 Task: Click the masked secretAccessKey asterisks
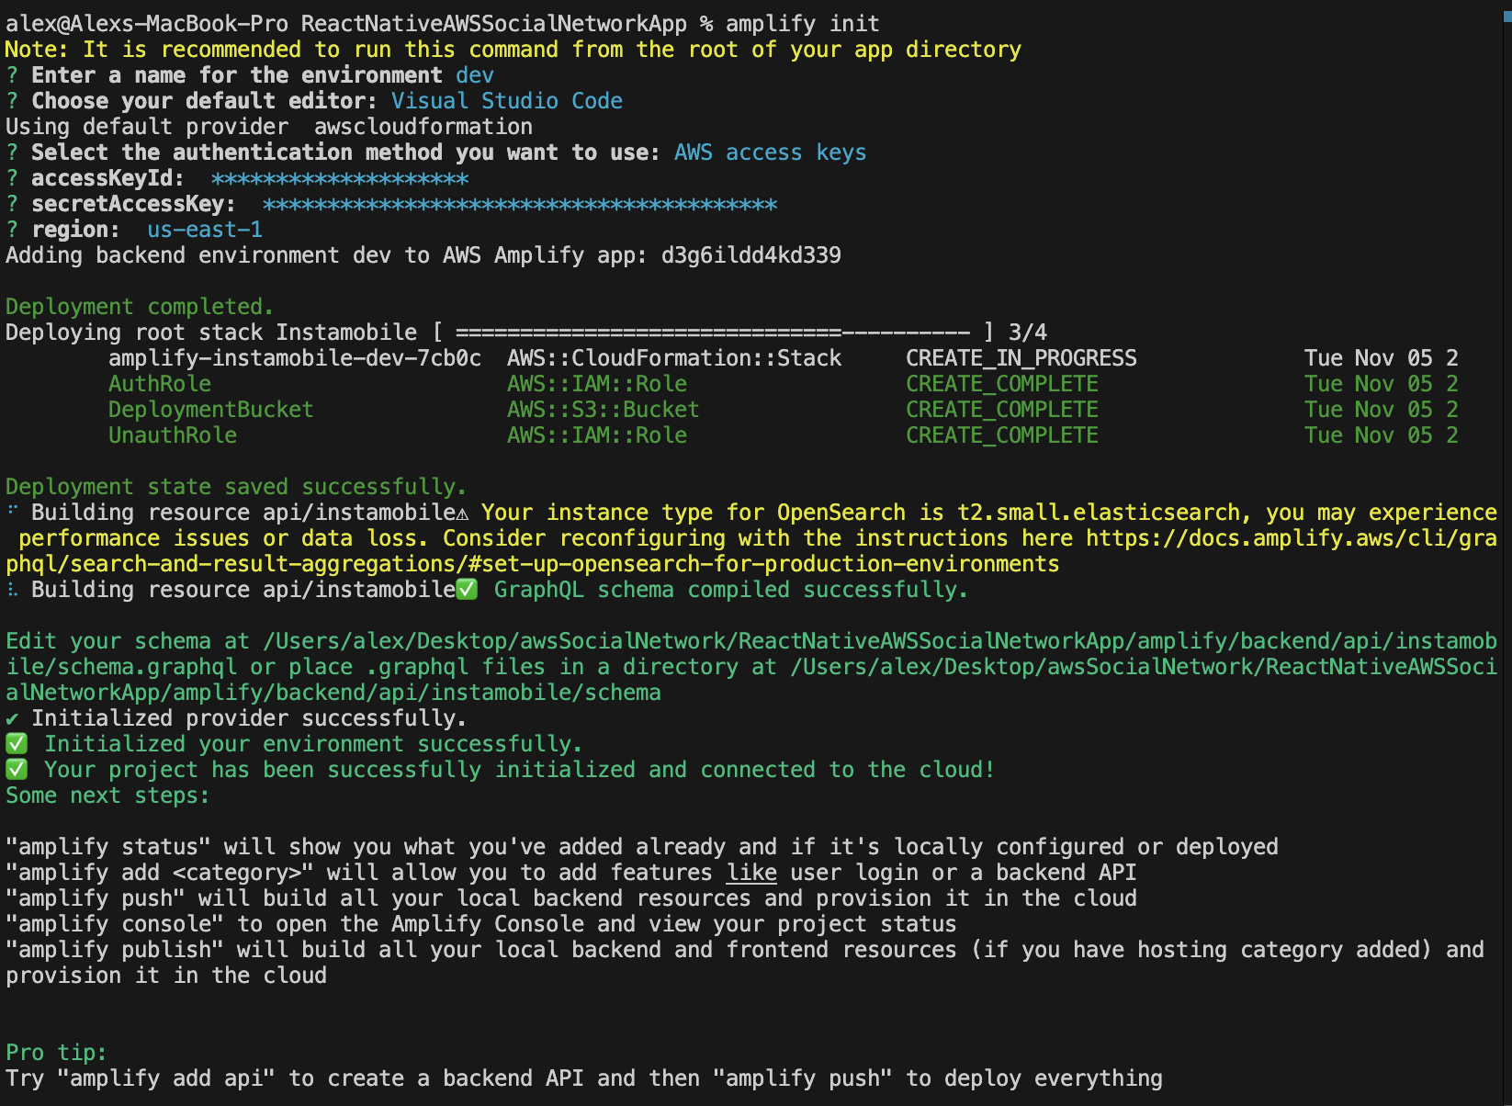click(x=520, y=204)
